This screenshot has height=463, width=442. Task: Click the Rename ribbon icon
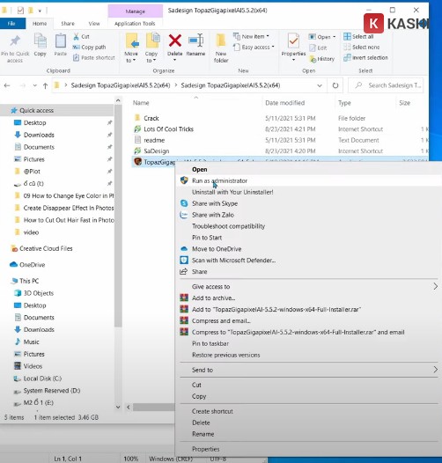195,40
